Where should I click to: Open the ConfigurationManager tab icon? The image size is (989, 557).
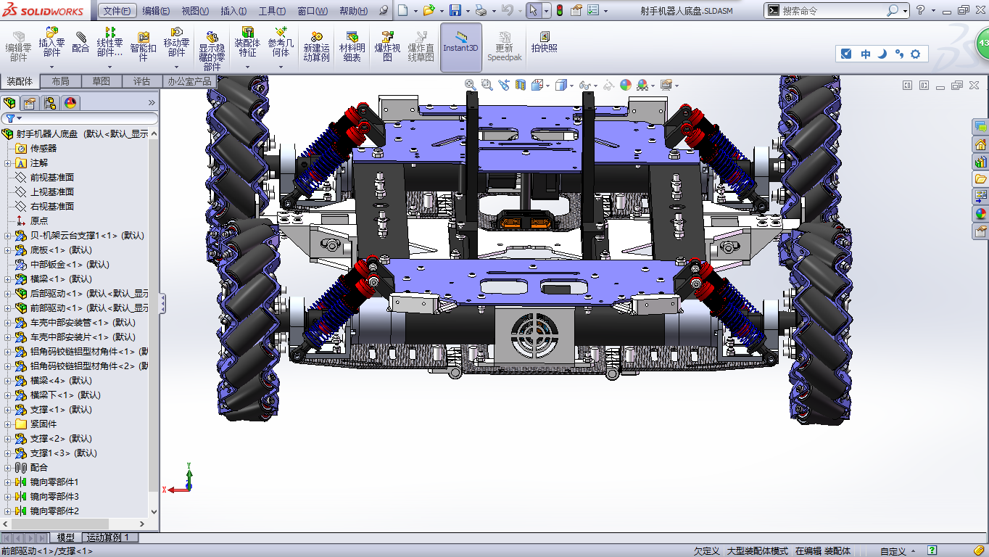point(50,103)
